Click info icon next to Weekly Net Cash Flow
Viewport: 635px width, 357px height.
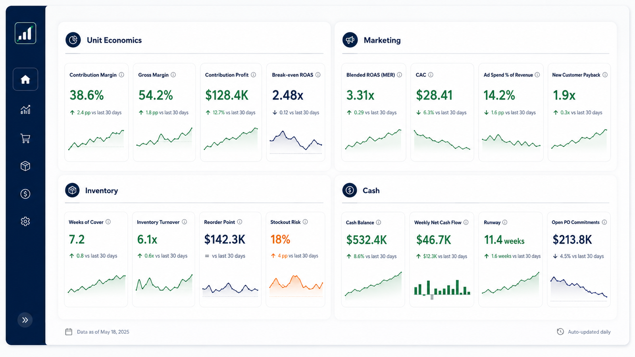(x=466, y=222)
